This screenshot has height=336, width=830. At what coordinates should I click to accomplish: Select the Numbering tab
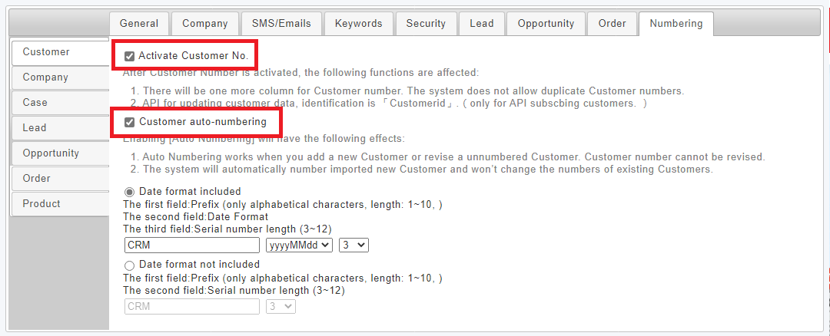[x=676, y=24]
